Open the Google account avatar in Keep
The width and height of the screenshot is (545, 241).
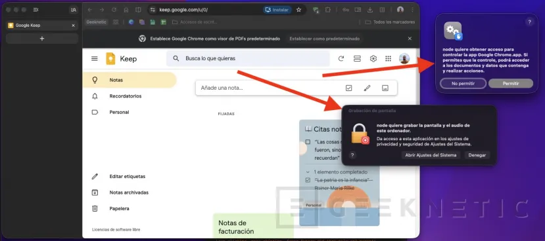pyautogui.click(x=404, y=58)
